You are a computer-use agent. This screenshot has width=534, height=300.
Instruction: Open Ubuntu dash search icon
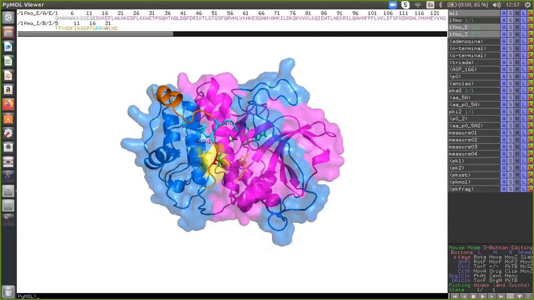[x=8, y=17]
